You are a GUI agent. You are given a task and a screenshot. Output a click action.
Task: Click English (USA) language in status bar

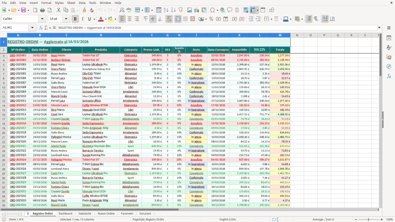click(x=227, y=219)
